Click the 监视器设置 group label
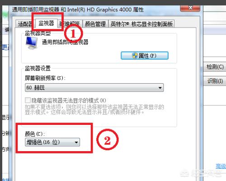 pyautogui.click(x=38, y=68)
